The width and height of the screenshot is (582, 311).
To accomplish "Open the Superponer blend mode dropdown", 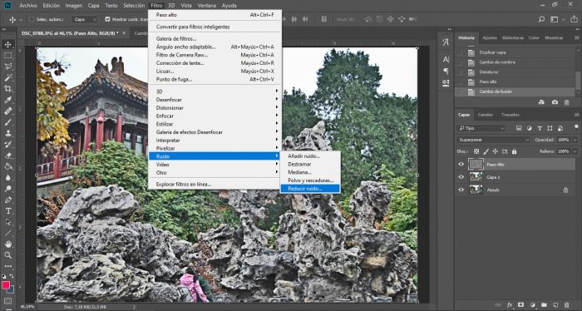I will coord(493,140).
